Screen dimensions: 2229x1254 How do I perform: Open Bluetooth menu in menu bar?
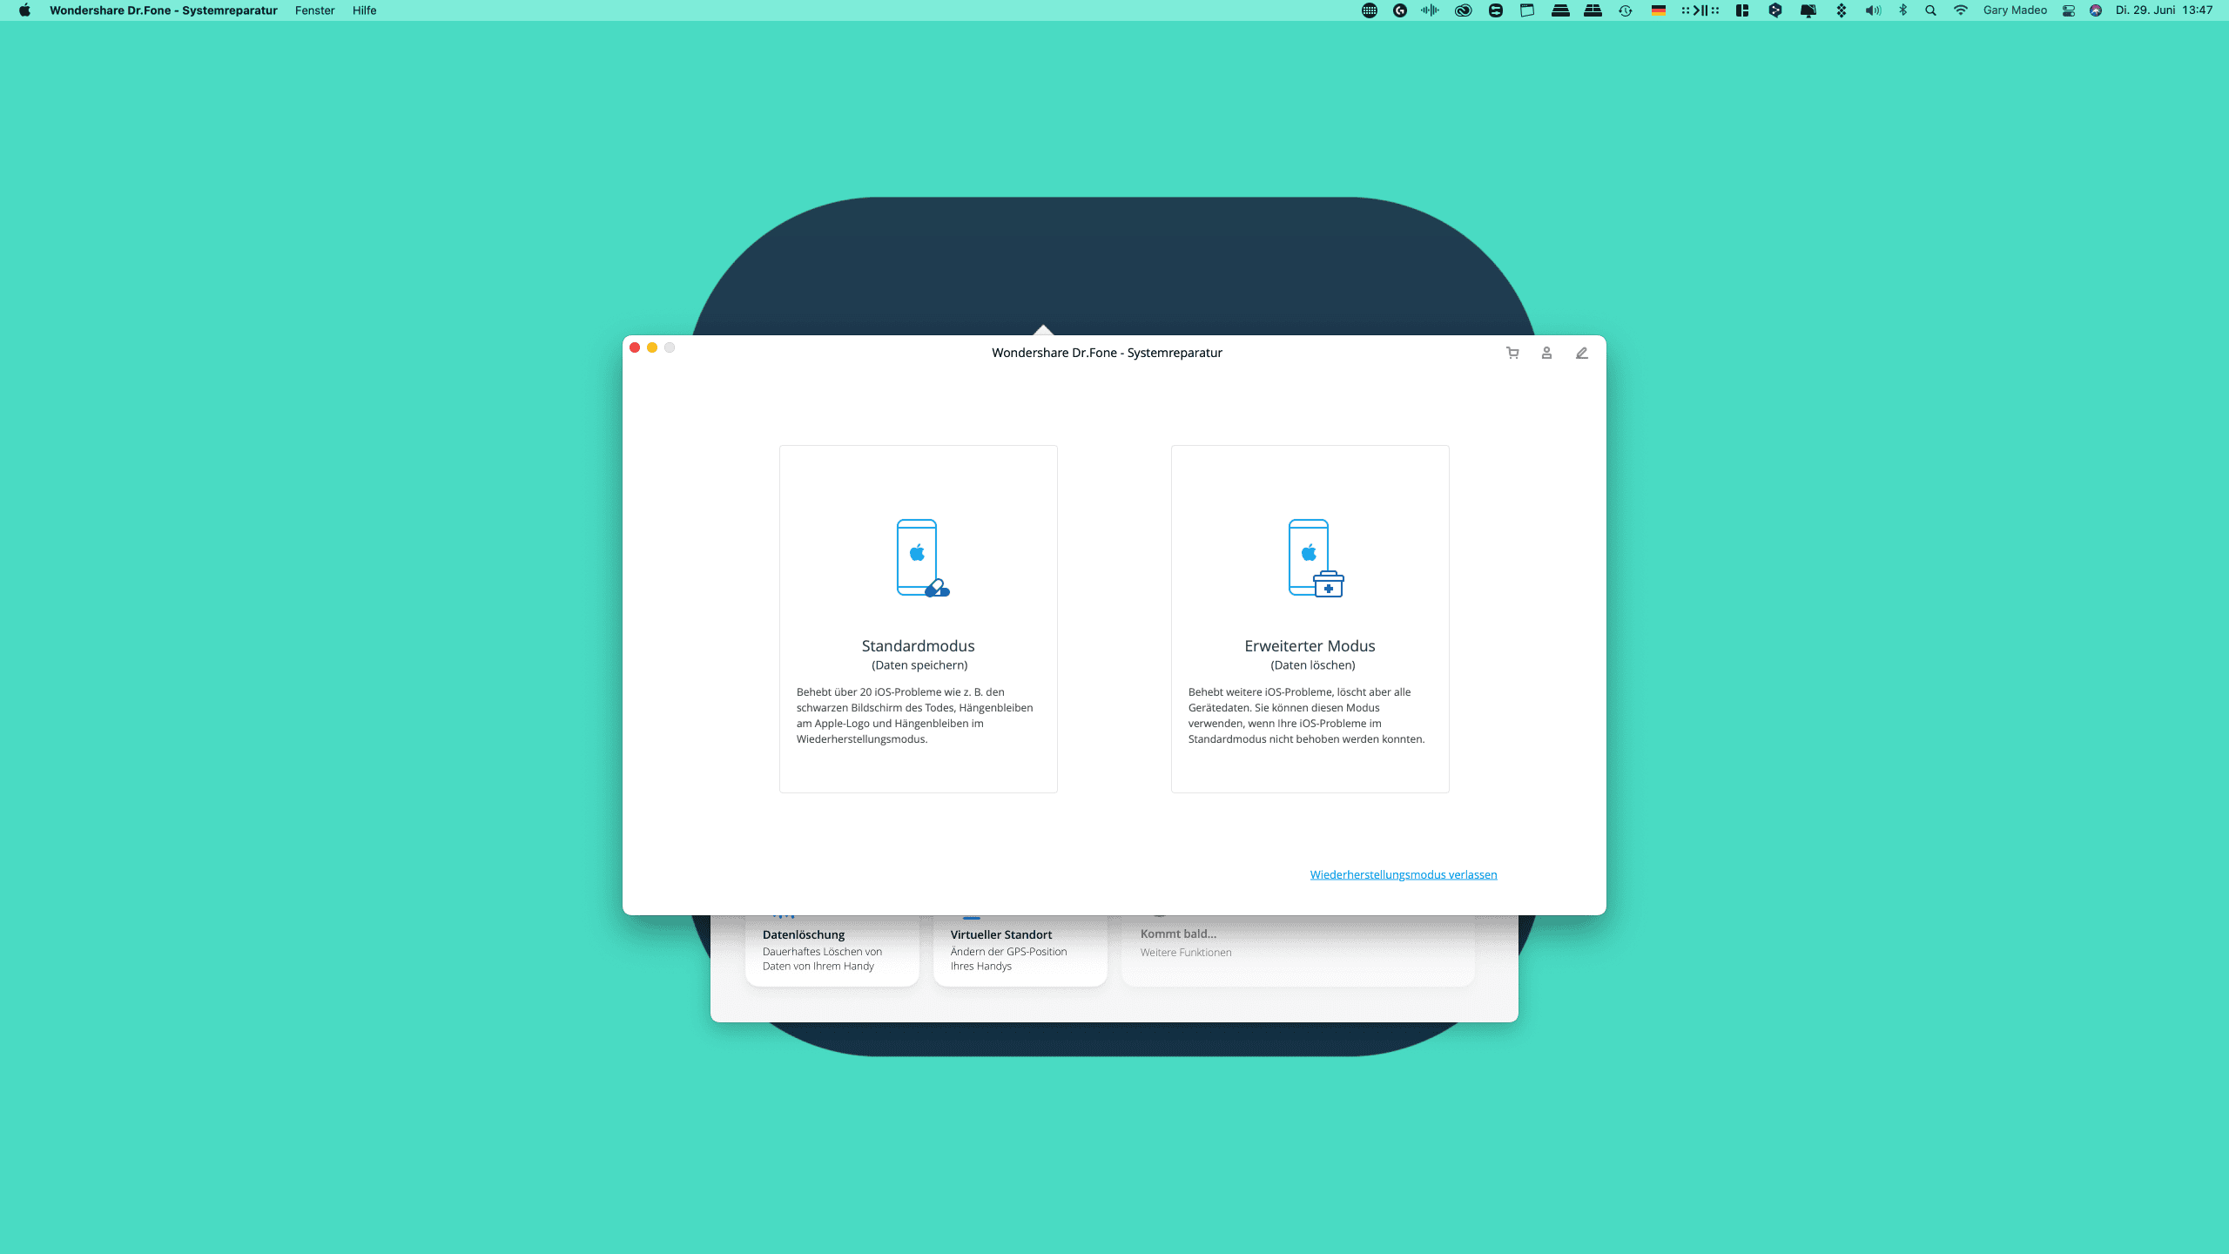point(1903,10)
